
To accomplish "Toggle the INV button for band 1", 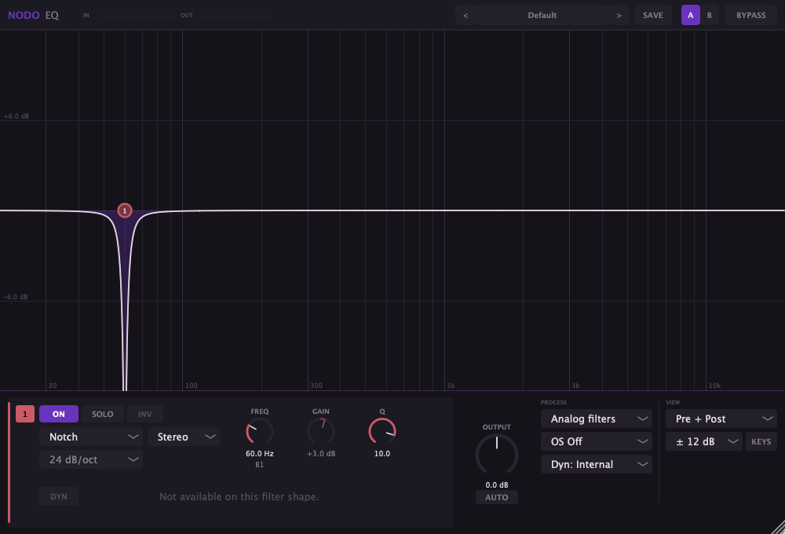I will [144, 414].
